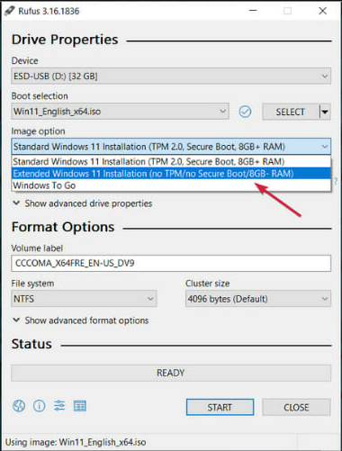
Task: Click the CLOSE button
Action: coord(296,407)
